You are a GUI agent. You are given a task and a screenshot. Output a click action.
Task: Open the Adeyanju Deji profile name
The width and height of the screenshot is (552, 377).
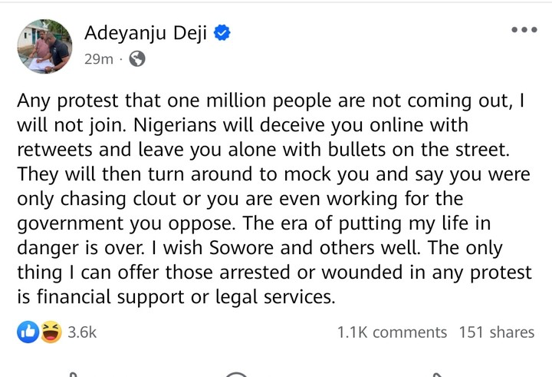(146, 33)
